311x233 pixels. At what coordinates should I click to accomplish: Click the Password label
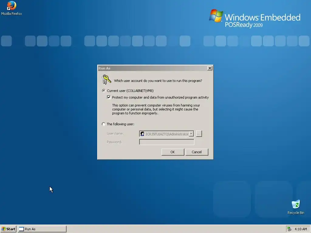(x=114, y=142)
